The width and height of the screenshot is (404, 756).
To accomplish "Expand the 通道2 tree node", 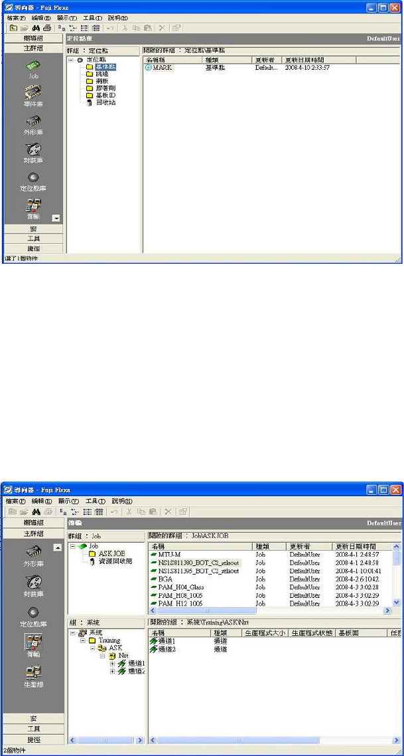I will (112, 672).
